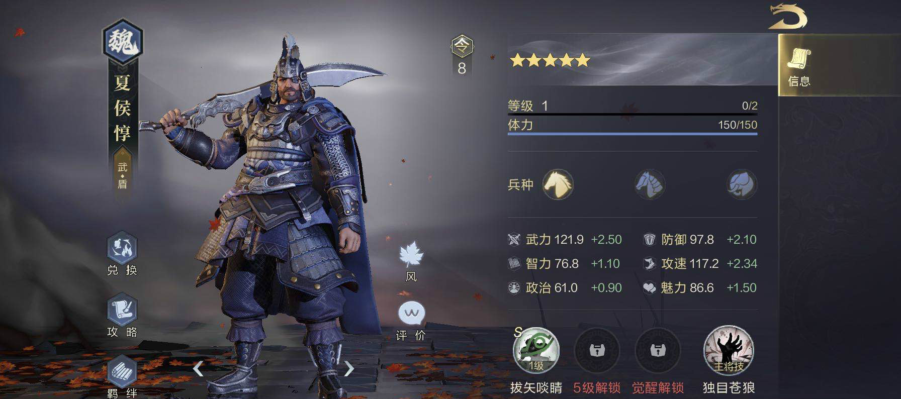Open the 兑换 exchange icon
This screenshot has width=901, height=399.
(x=122, y=247)
